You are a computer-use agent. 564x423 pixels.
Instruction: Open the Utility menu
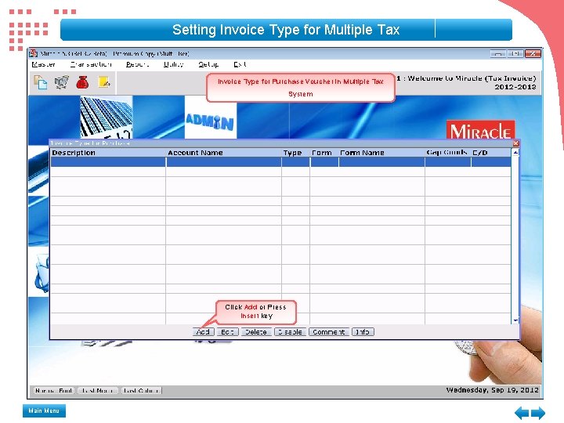174,64
